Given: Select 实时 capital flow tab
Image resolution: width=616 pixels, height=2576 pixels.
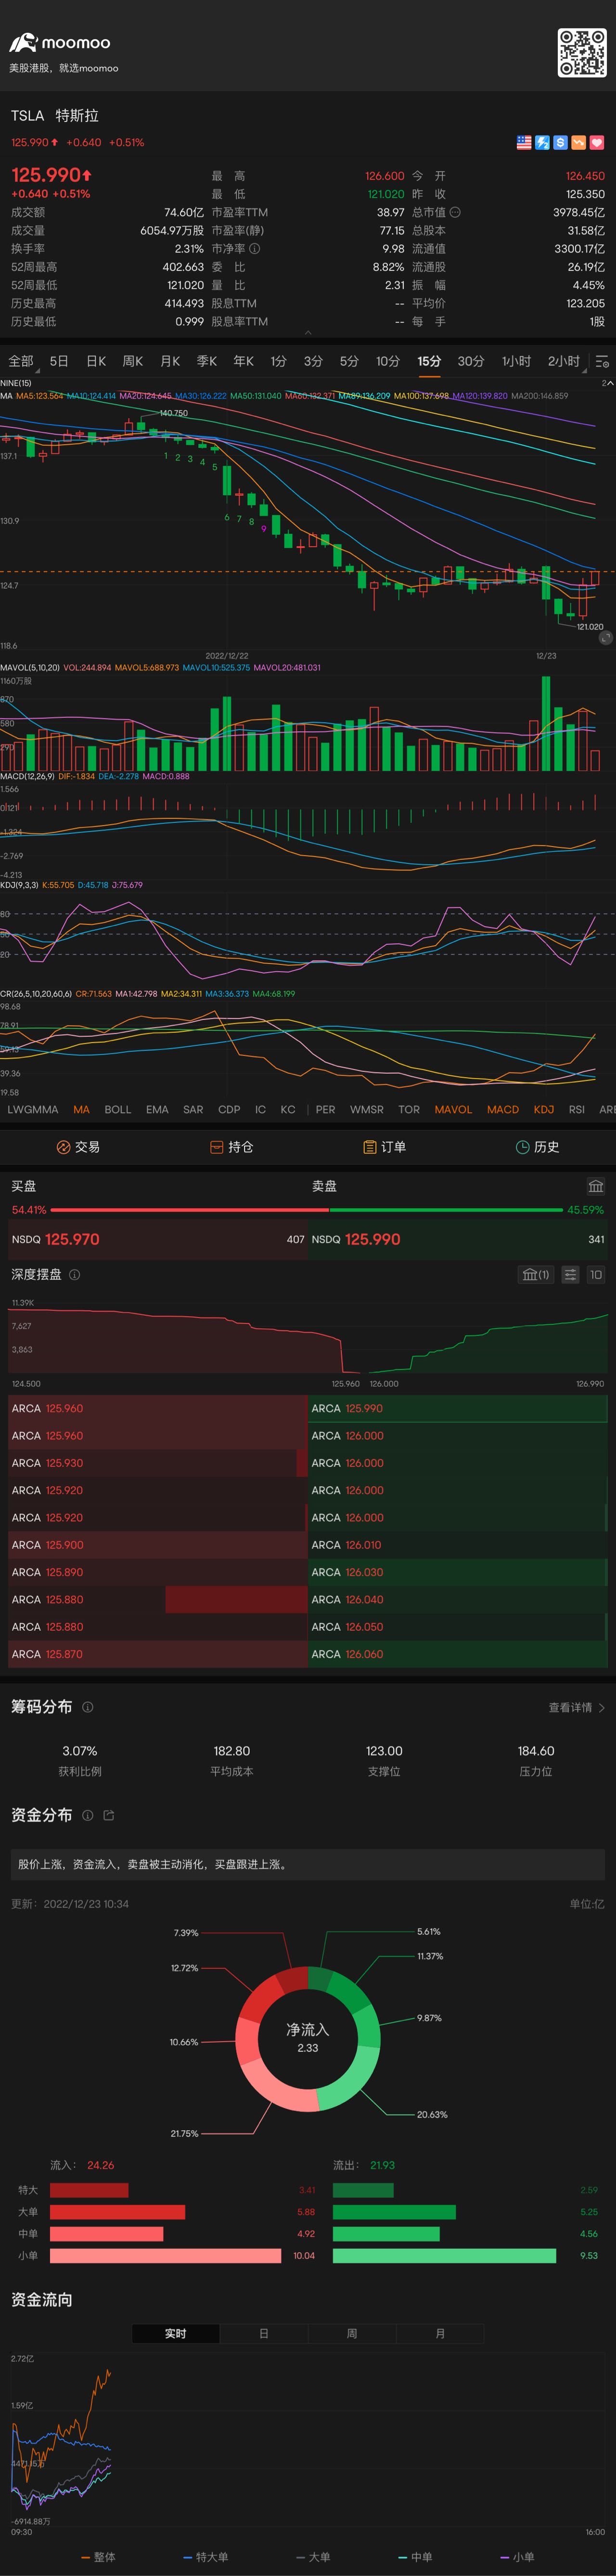Looking at the screenshot, I should coord(176,2334).
